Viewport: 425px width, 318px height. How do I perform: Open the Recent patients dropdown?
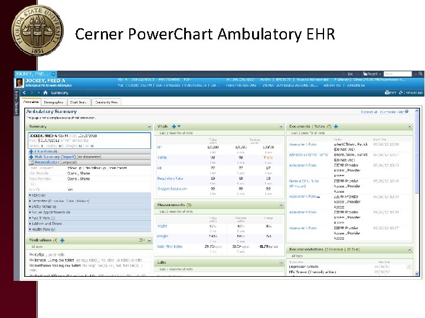click(372, 74)
